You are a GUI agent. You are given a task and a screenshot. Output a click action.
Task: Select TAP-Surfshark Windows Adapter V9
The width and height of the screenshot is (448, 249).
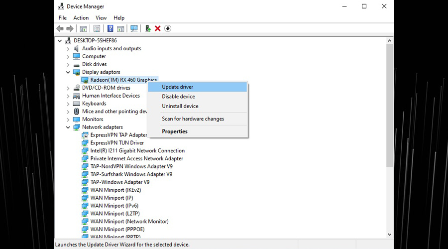[131, 174]
